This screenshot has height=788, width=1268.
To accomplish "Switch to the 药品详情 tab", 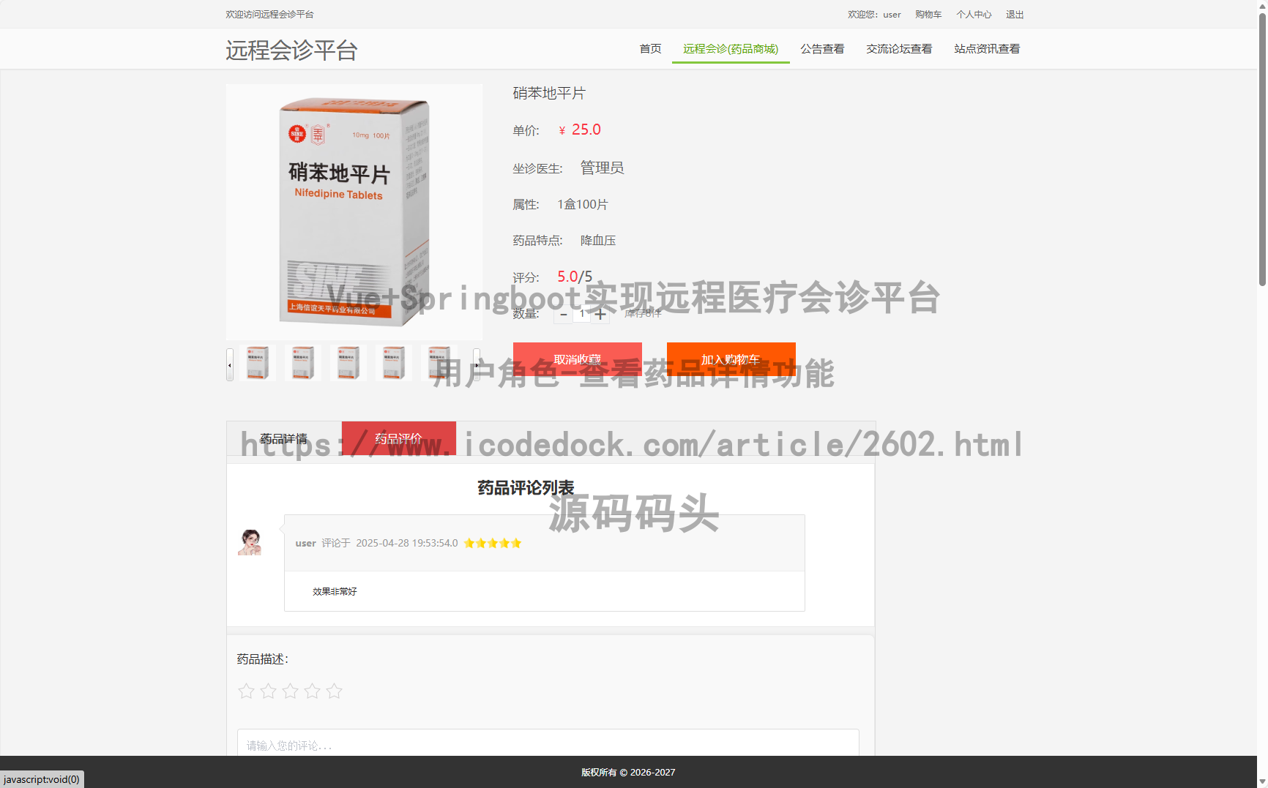I will (284, 438).
